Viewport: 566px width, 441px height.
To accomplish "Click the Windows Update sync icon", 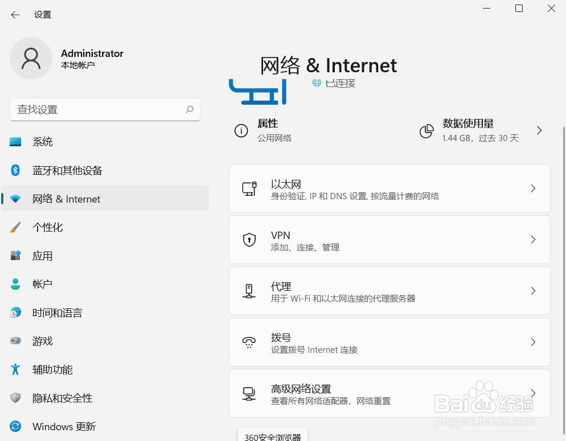I will (x=15, y=426).
